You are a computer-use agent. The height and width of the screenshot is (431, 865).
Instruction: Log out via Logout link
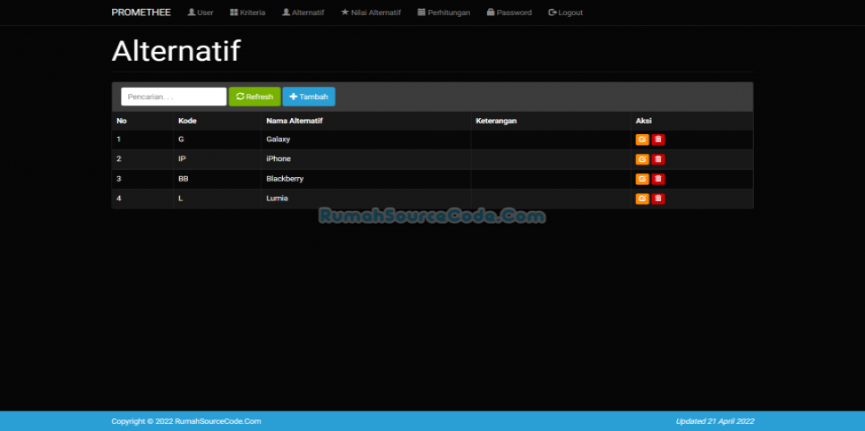click(x=565, y=13)
